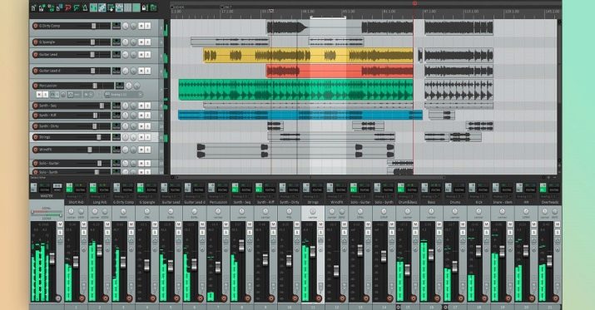595x310 pixels.
Task: Click the record-arm button on Guitar Lead track
Action: tap(35, 55)
